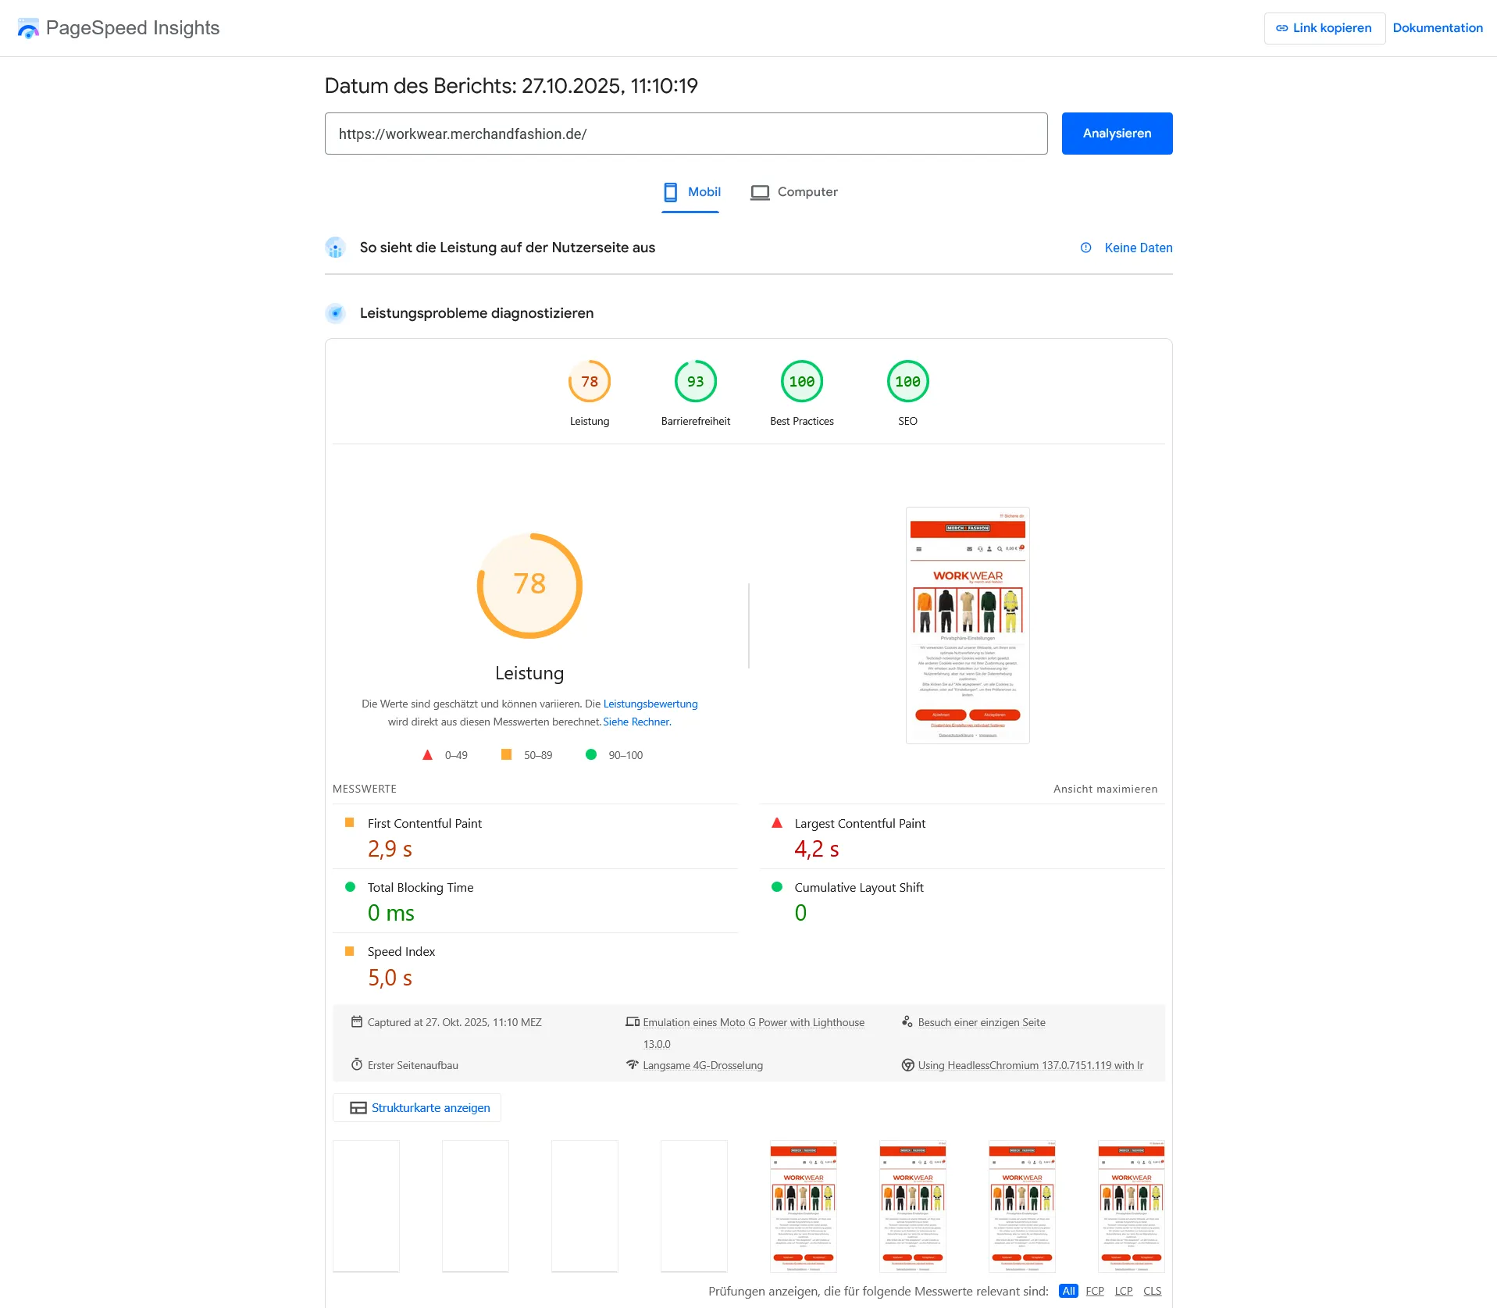Click the calendar icon next to capture date
The height and width of the screenshot is (1308, 1497).
(358, 1021)
